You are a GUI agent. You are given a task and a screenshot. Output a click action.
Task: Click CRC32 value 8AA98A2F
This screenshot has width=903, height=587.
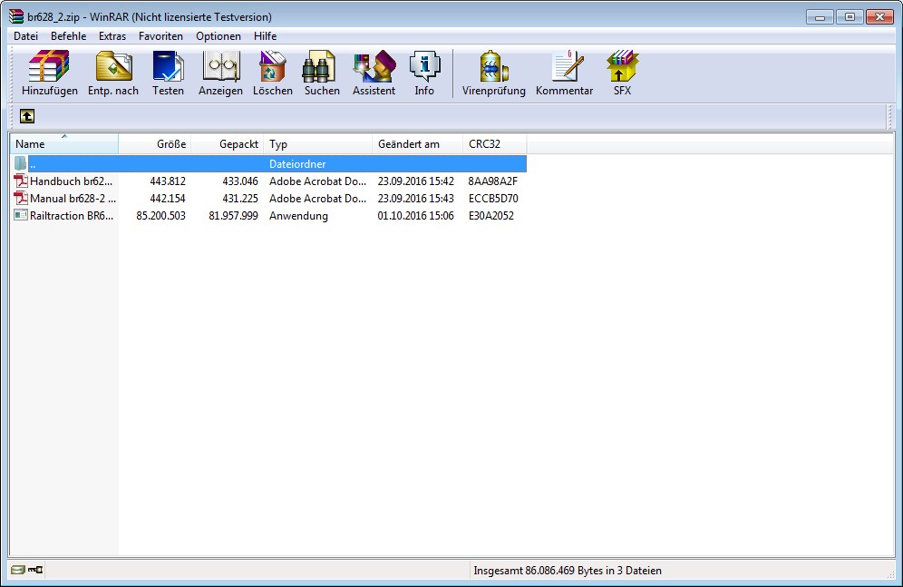click(493, 181)
